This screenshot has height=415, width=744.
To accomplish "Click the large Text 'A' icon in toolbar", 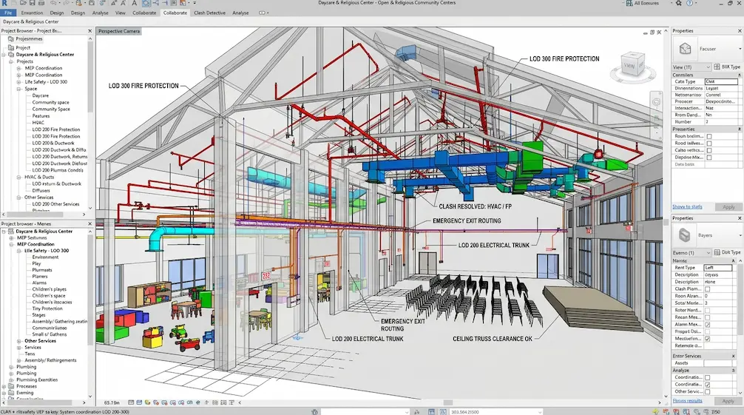I will tap(135, 3).
